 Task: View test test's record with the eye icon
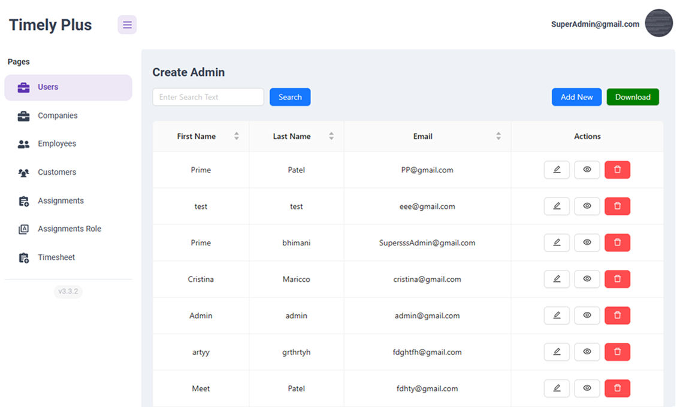tap(587, 206)
